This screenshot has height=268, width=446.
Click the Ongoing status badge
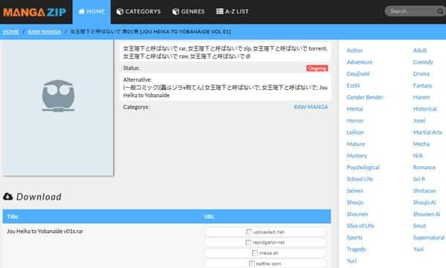317,68
